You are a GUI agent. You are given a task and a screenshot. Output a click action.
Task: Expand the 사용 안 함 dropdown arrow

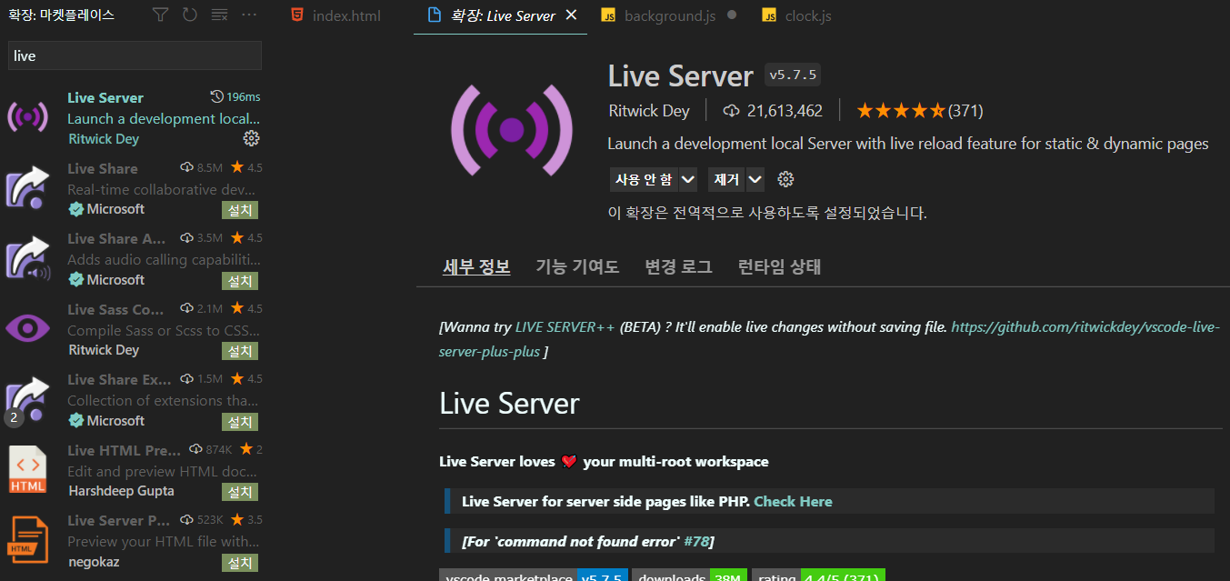pyautogui.click(x=688, y=179)
